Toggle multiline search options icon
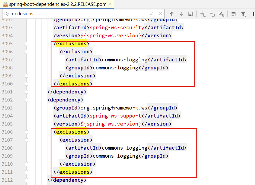Viewport: 255px width, 185px height. [234, 14]
